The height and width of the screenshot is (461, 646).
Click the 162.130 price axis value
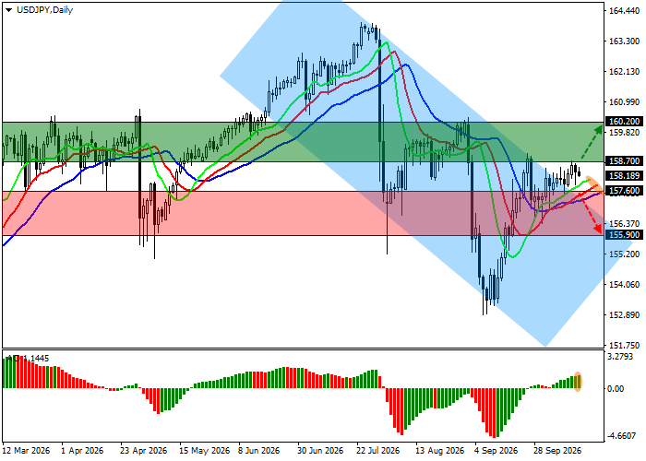click(x=624, y=72)
